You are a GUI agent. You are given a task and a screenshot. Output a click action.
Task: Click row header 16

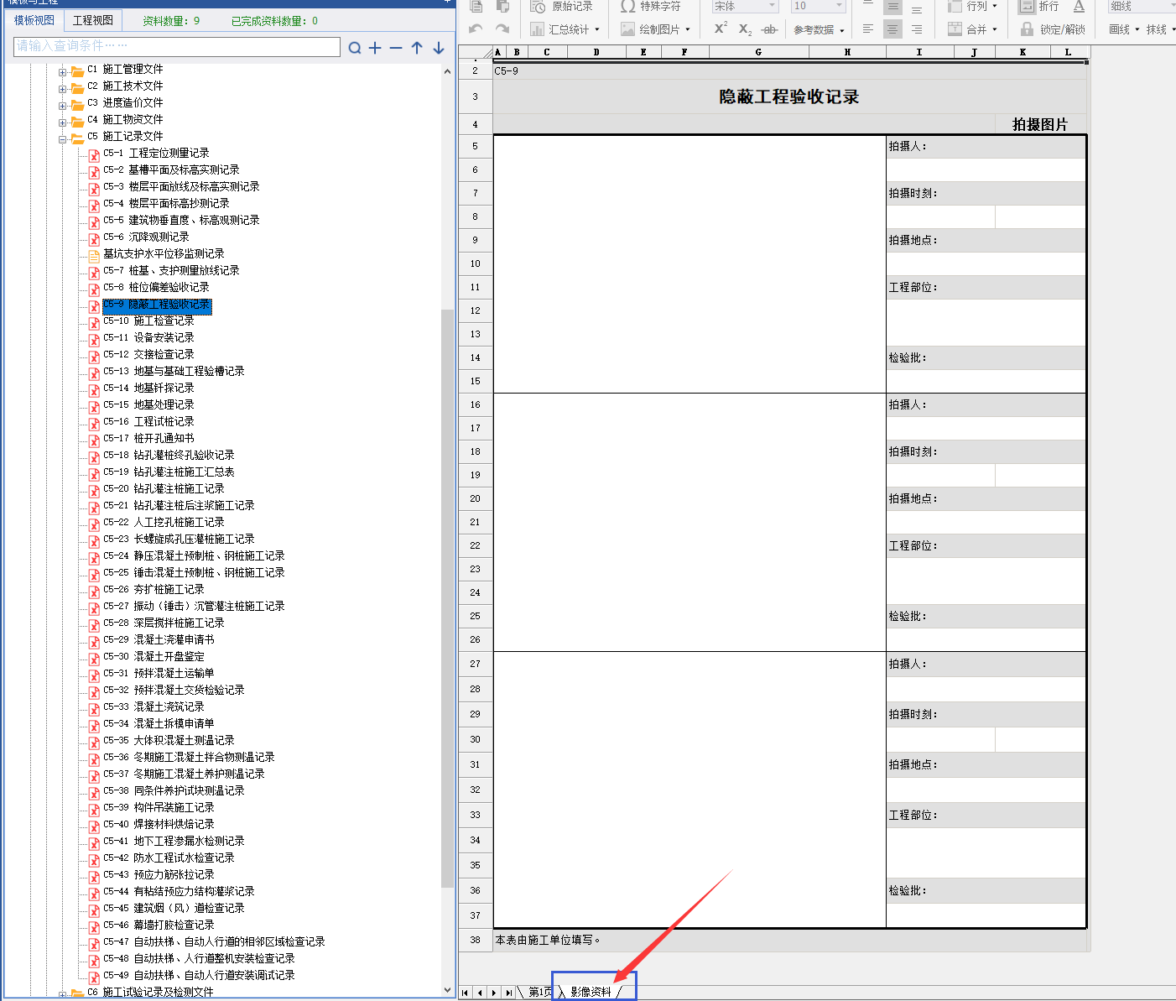coord(475,404)
